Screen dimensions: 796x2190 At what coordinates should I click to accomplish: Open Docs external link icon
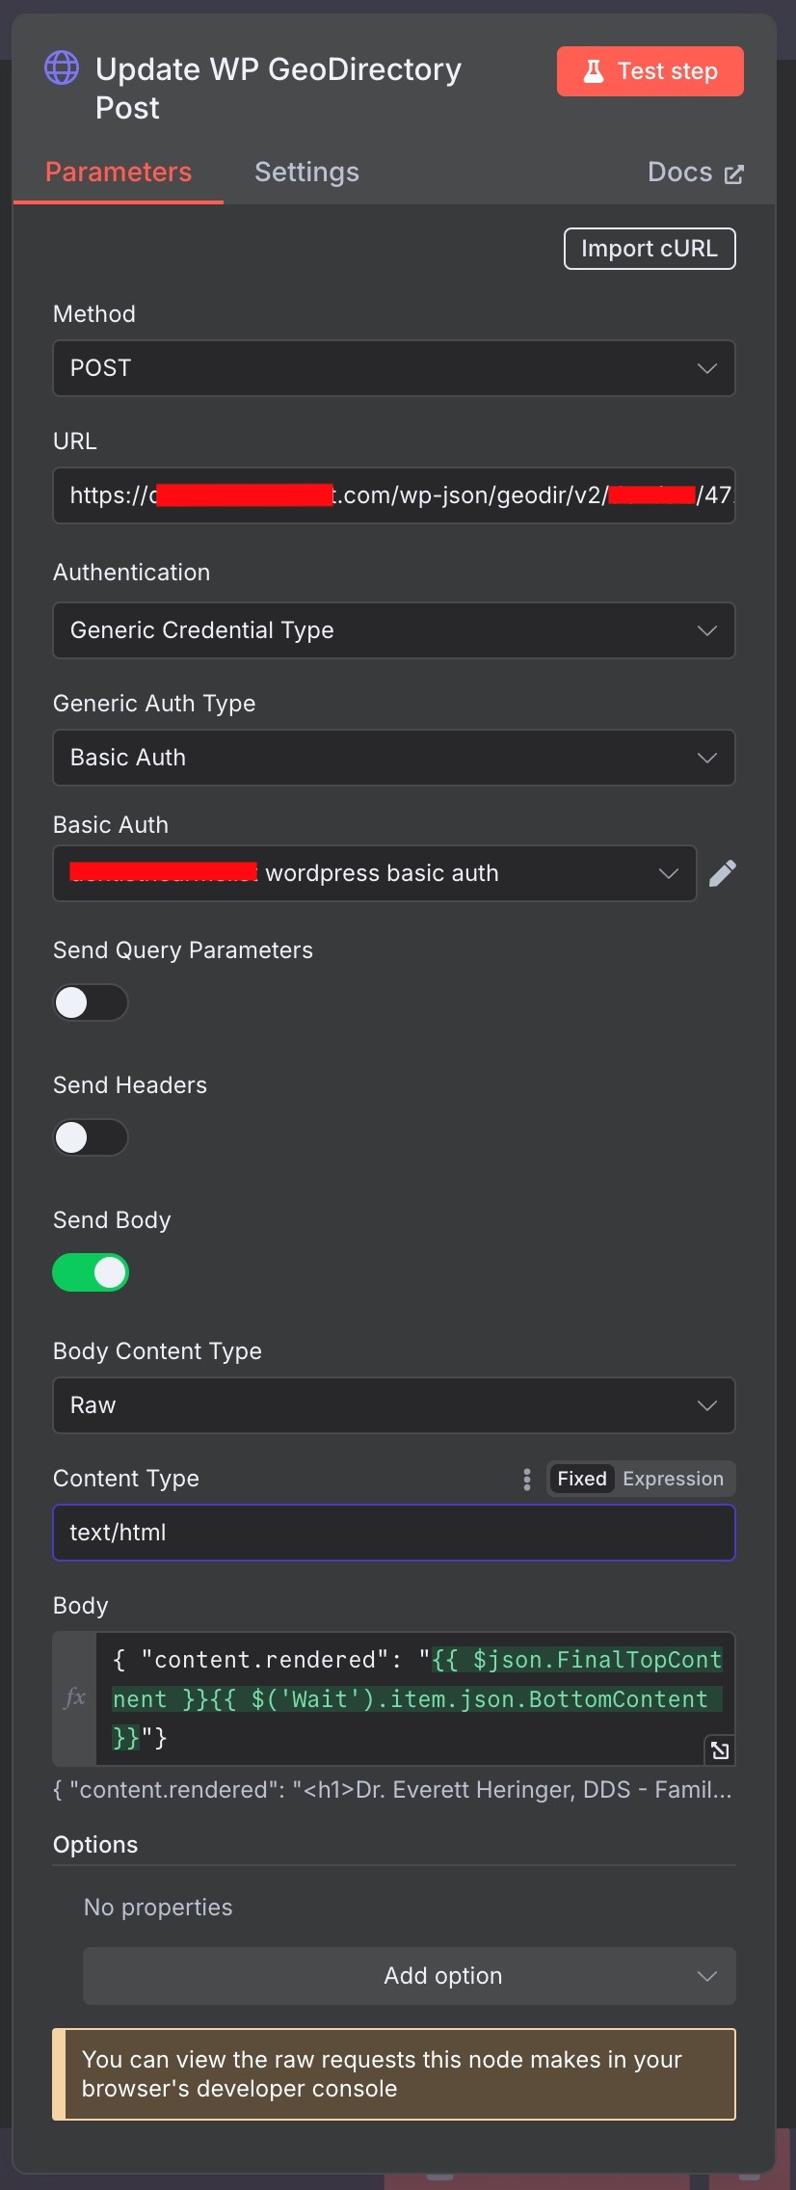coord(734,174)
